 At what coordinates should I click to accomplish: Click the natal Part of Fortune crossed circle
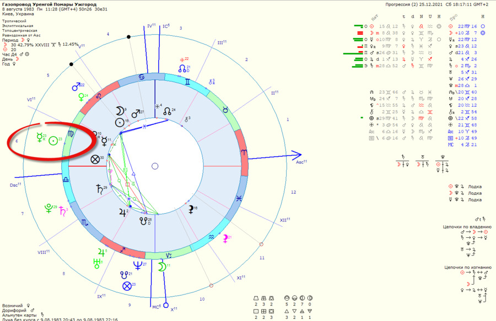pos(95,160)
